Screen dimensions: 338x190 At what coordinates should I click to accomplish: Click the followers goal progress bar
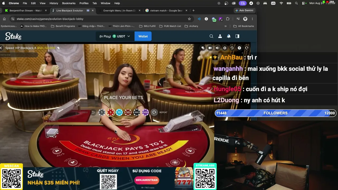(275, 113)
